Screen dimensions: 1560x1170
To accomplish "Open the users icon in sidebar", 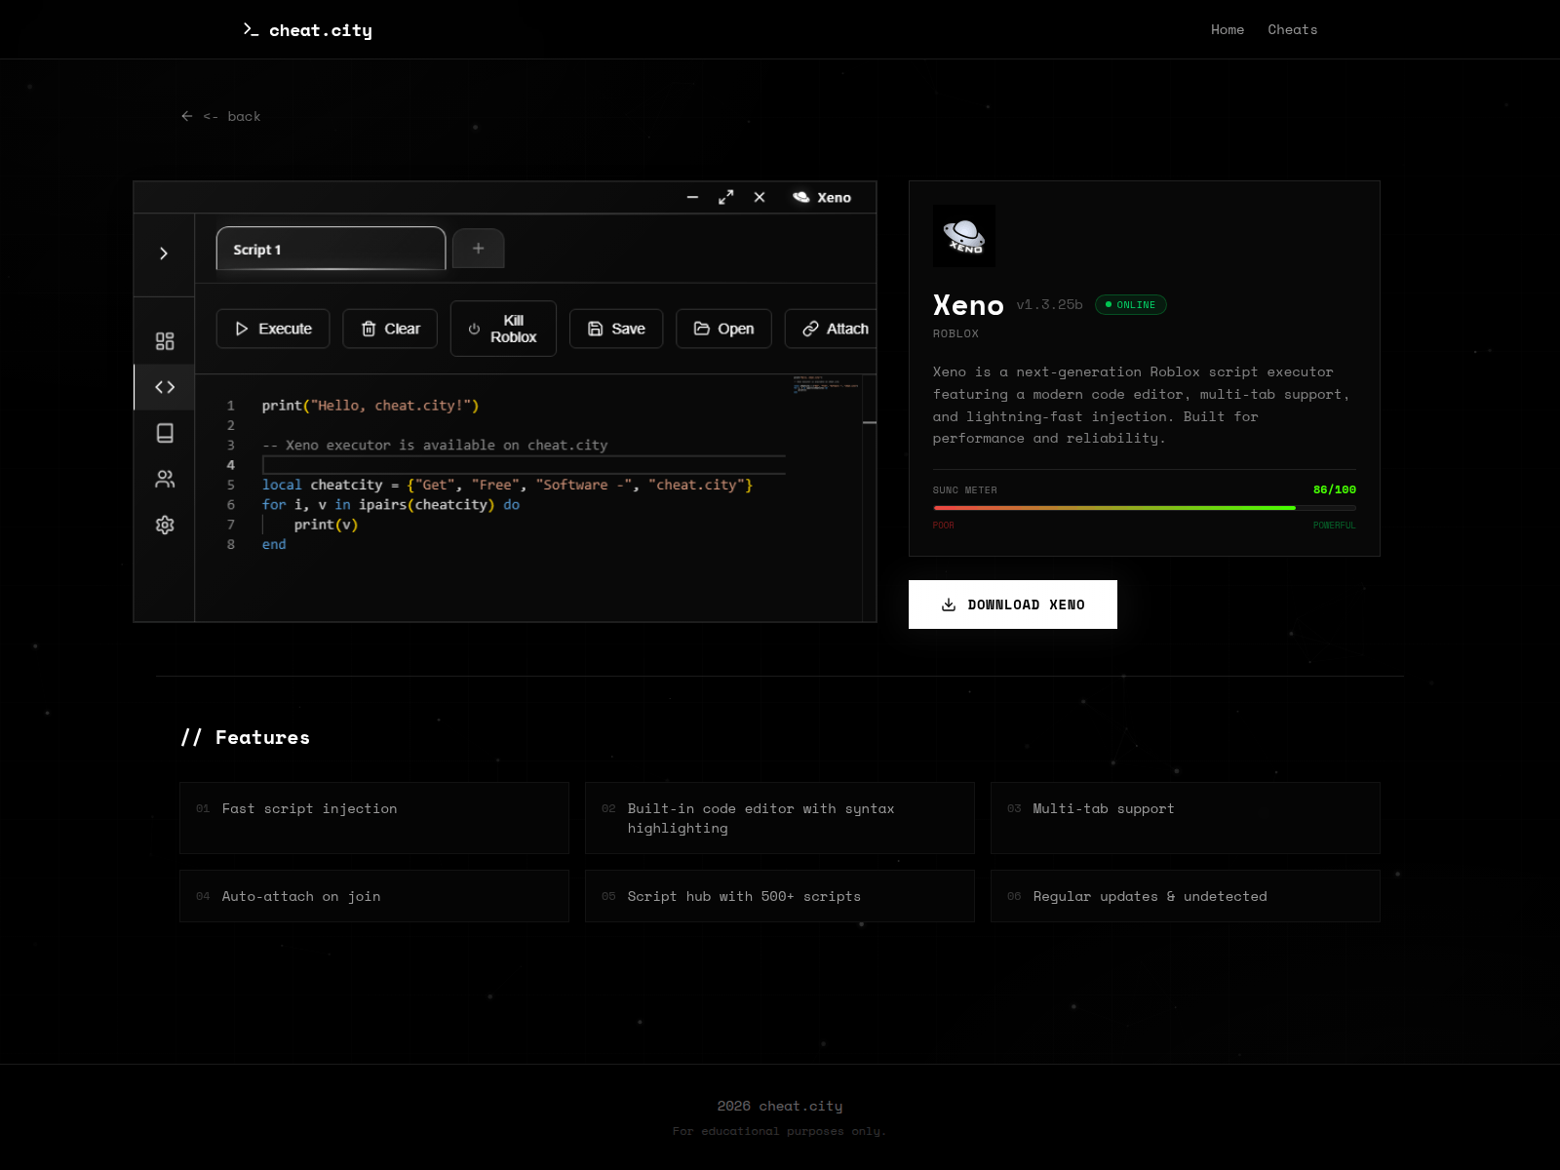I will (x=165, y=479).
